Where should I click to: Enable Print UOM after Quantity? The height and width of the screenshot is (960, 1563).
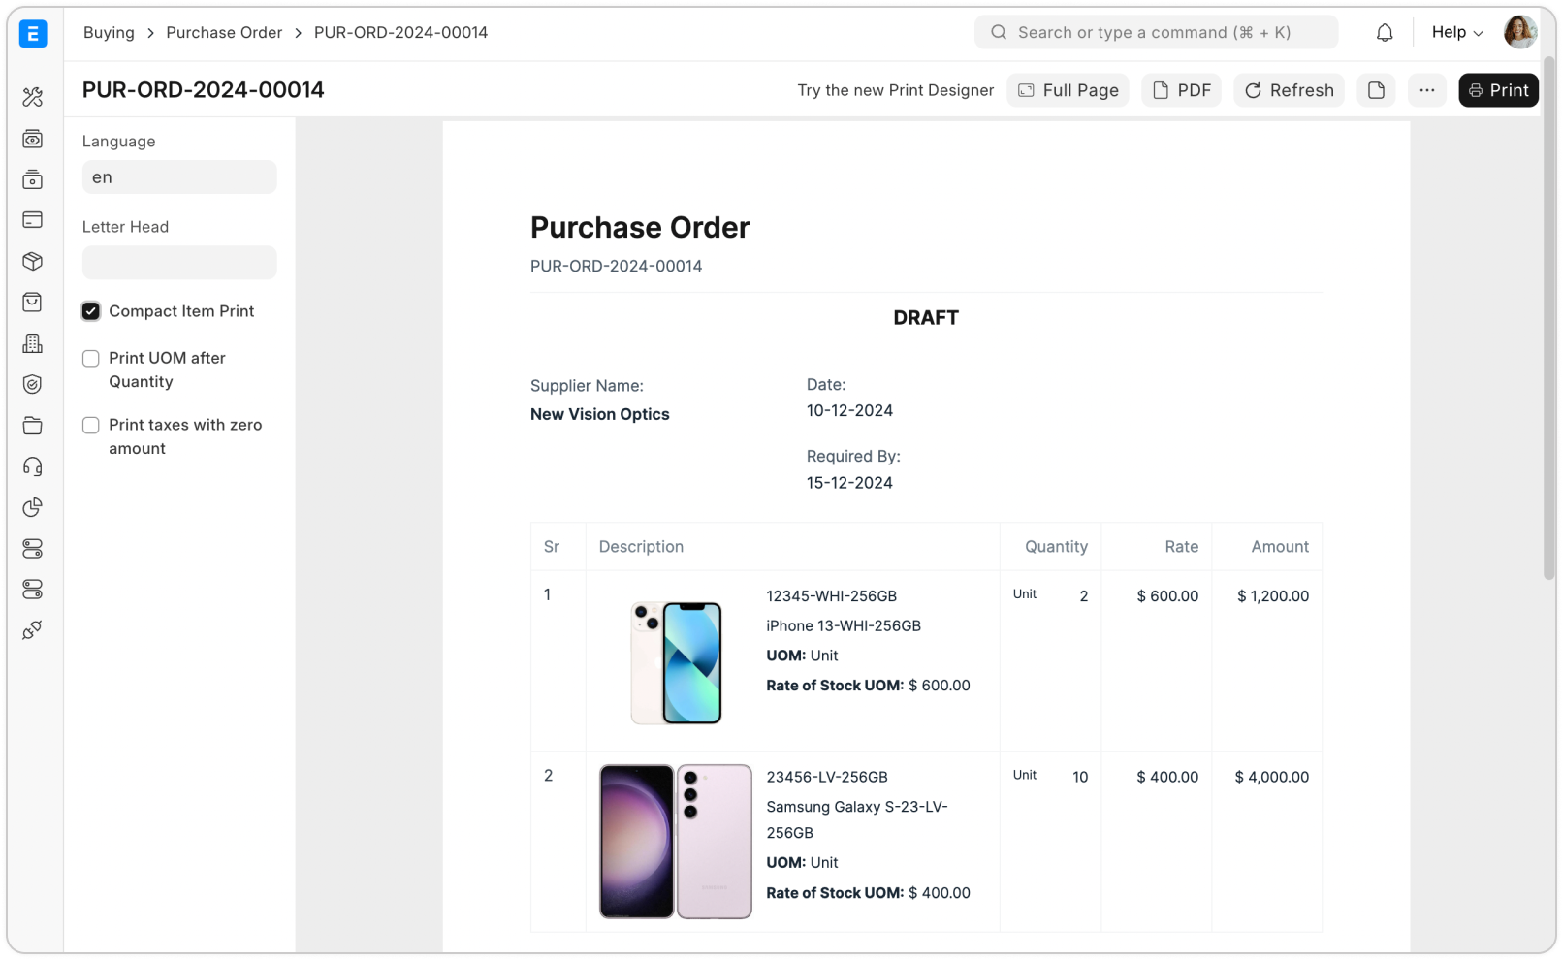(x=91, y=359)
